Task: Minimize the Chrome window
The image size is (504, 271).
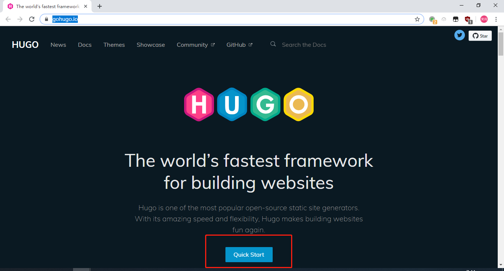Action: [x=462, y=5]
